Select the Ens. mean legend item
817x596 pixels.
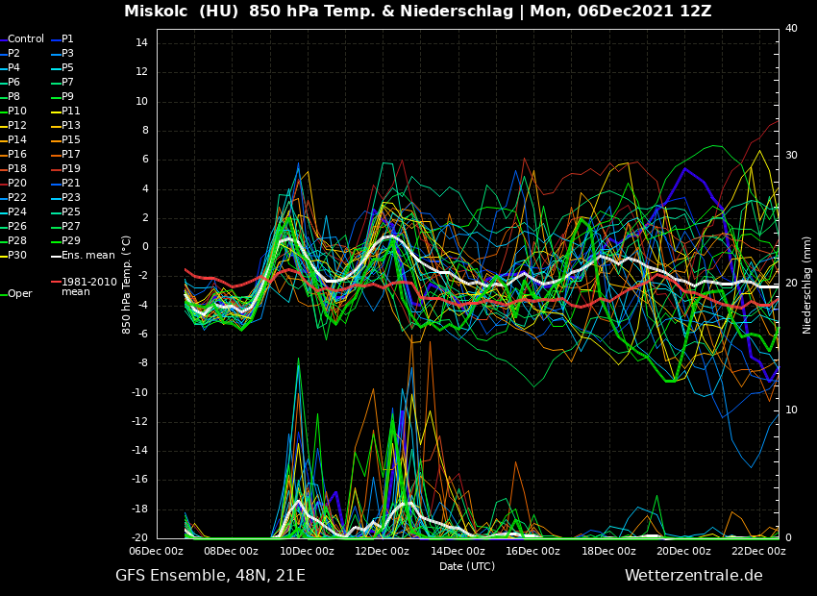pyautogui.click(x=87, y=256)
